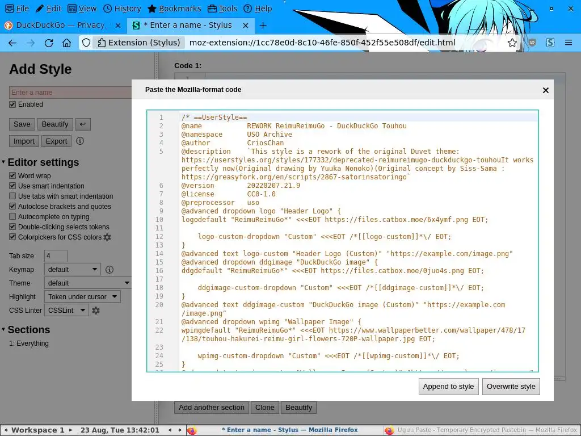
Task: Switch to Uguu Paste Firefox window in taskbar
Action: (x=481, y=430)
